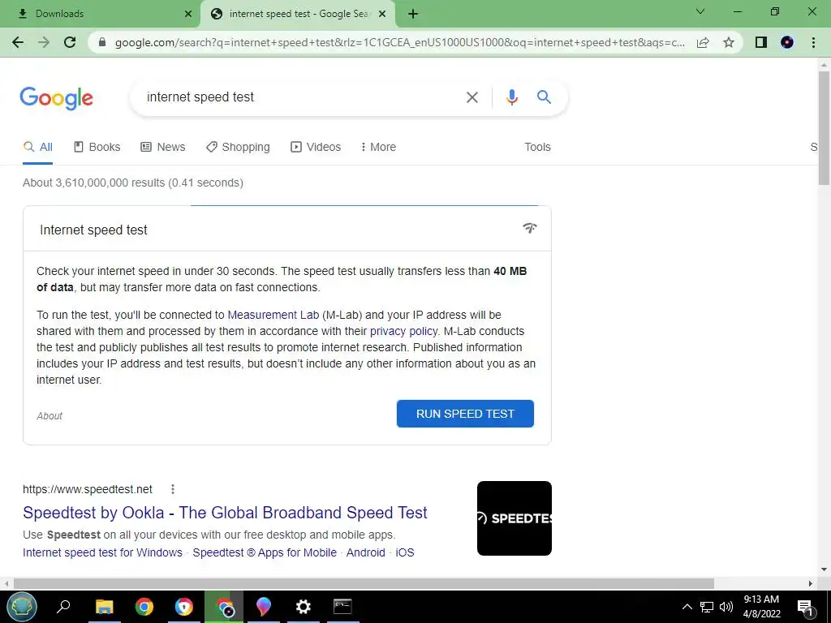Open File Explorer from taskbar
This screenshot has width=831, height=623.
[x=105, y=607]
